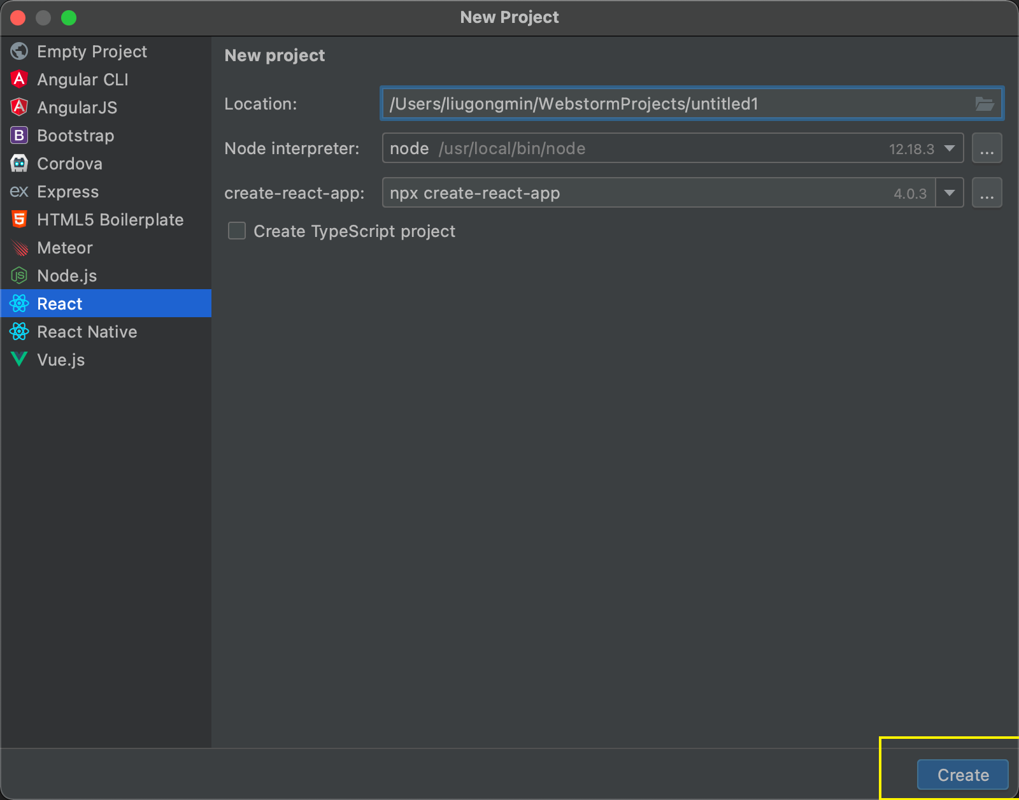Click the Meteor streak icon
The width and height of the screenshot is (1019, 800).
[x=20, y=248]
